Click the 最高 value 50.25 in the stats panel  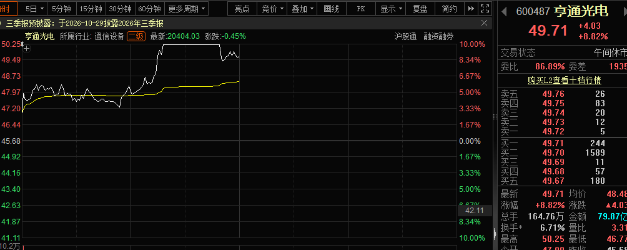click(553, 239)
